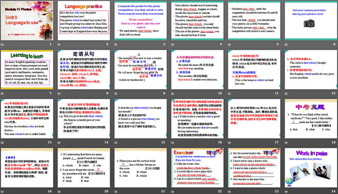Click the animation star icon under slide 4
Image resolution: width=338 pixels, height=194 pixels.
[173, 45]
